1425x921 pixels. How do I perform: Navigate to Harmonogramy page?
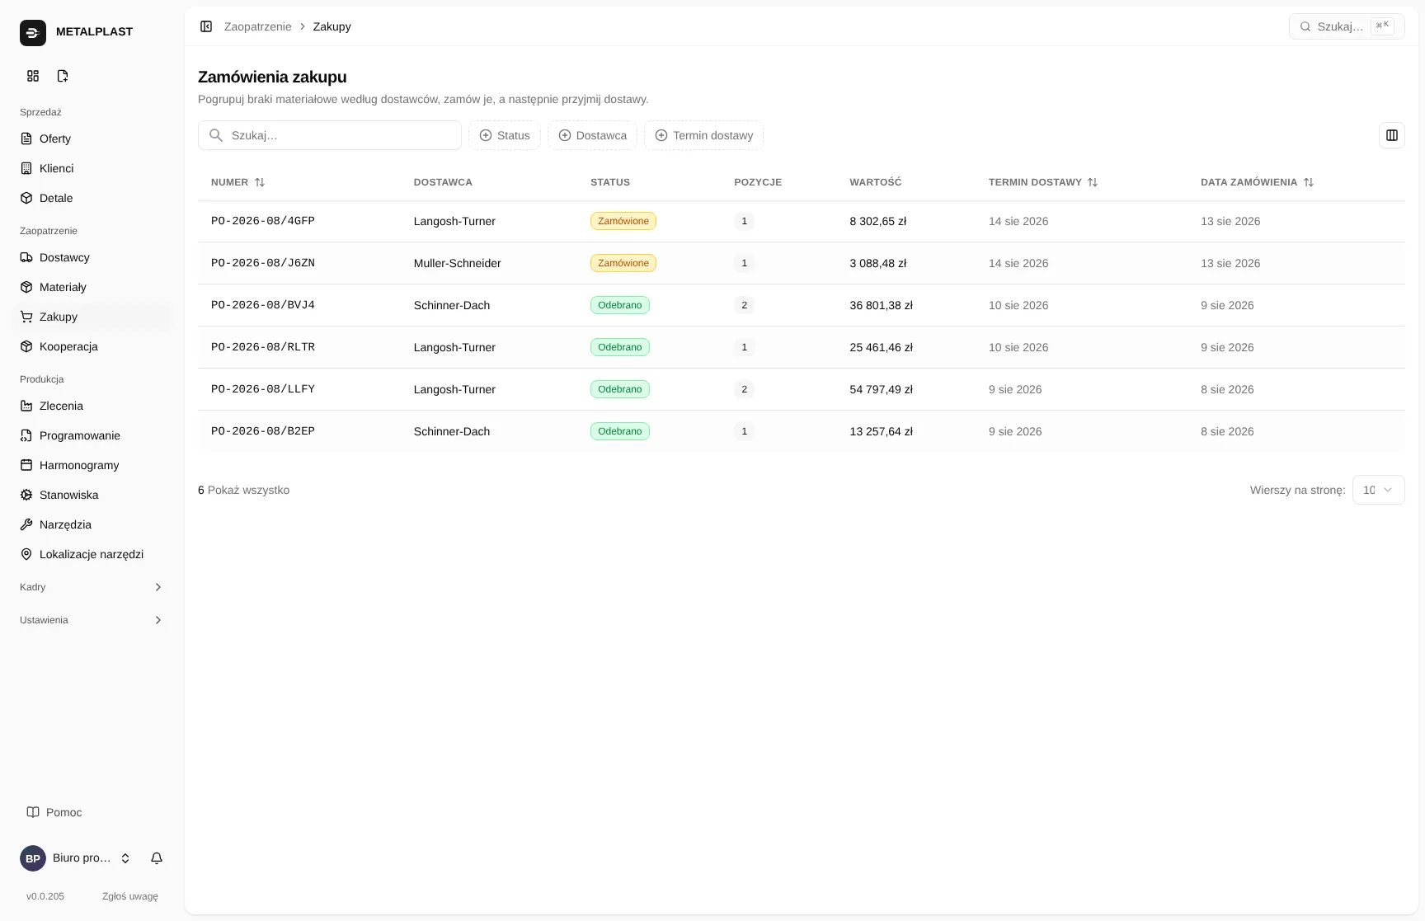[92, 465]
